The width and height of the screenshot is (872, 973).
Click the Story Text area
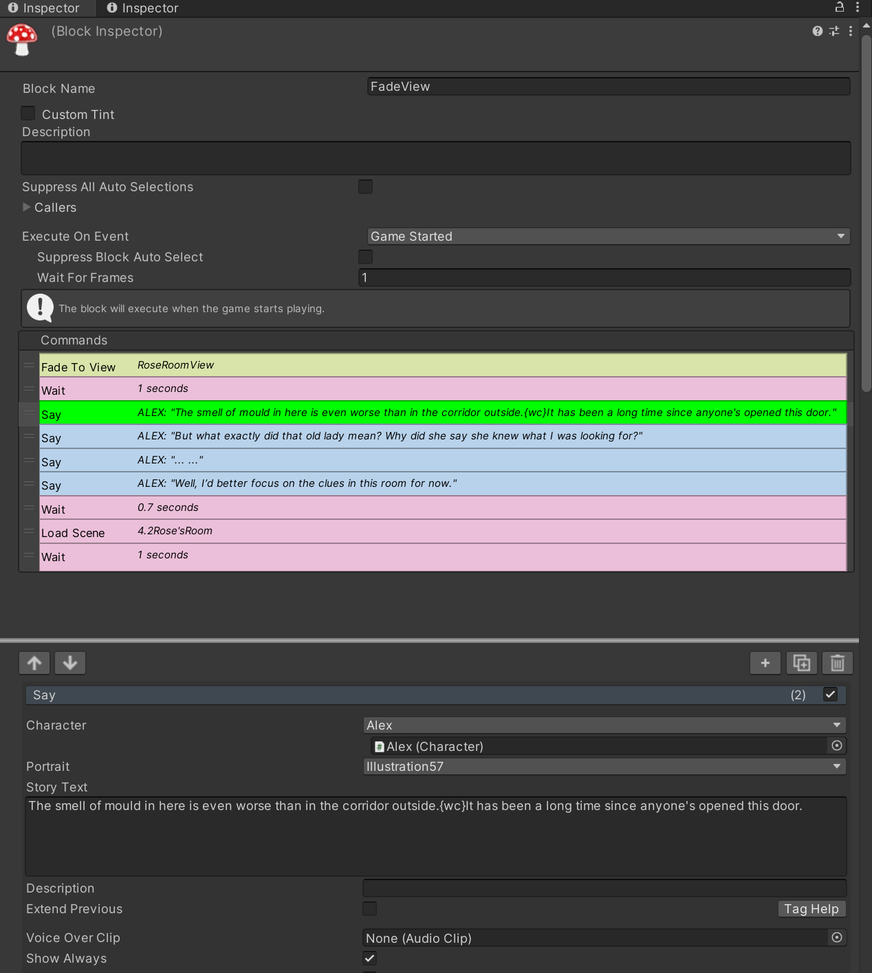(436, 836)
